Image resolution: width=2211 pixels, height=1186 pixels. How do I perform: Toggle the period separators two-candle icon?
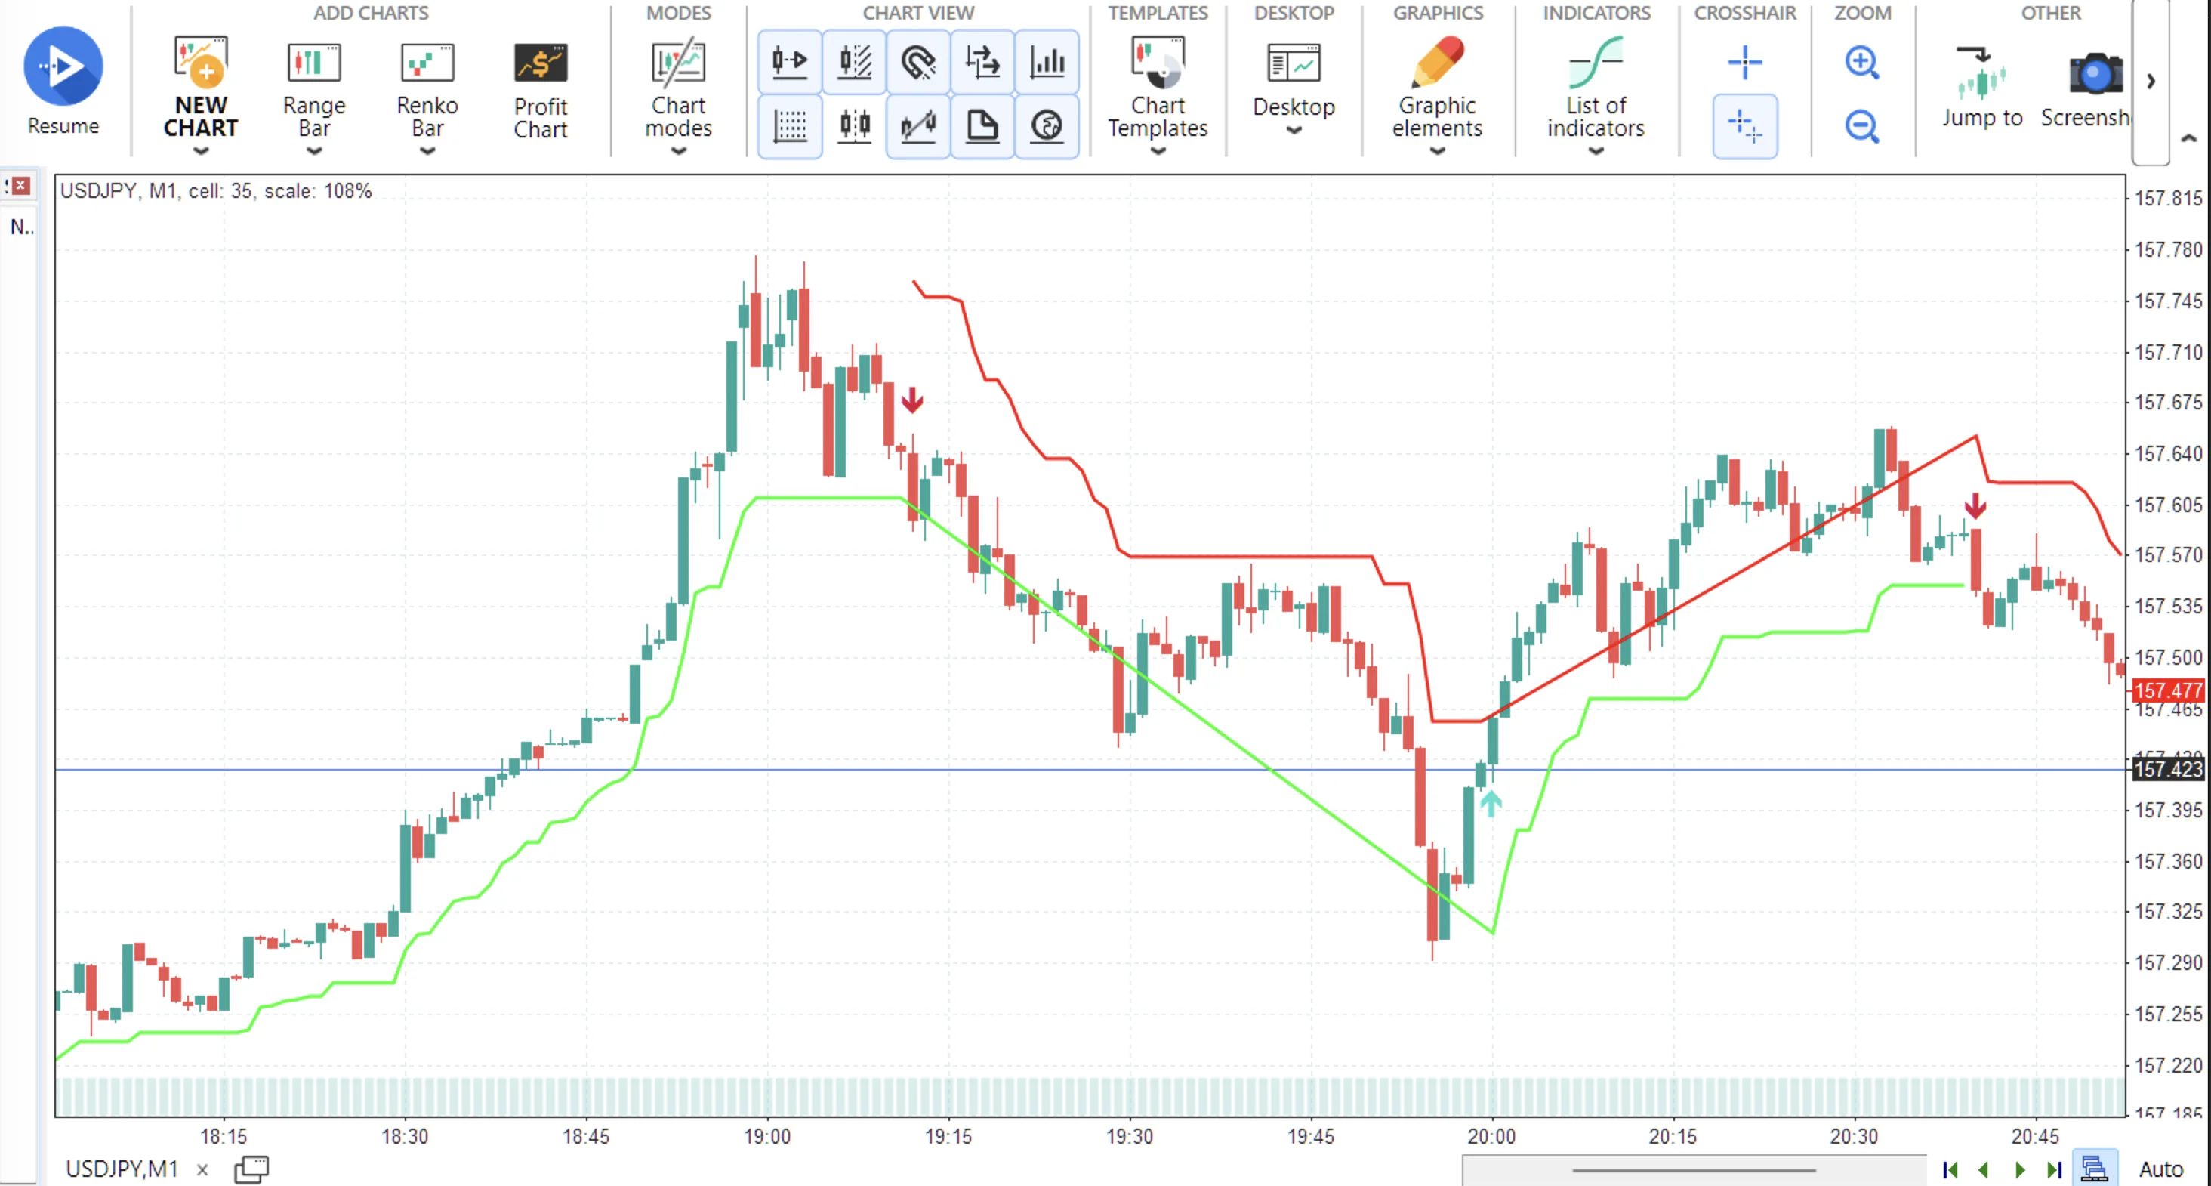pyautogui.click(x=854, y=126)
